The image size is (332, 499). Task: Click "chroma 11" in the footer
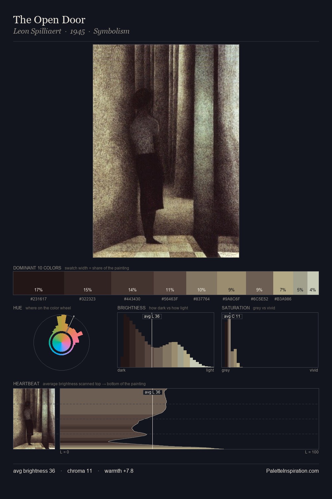pos(80,471)
